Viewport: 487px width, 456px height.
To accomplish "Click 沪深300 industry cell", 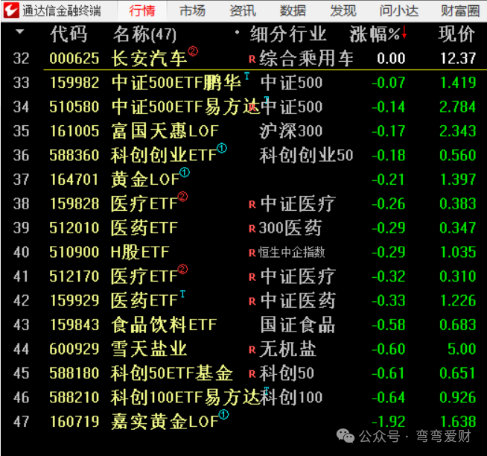I will pyautogui.click(x=291, y=131).
